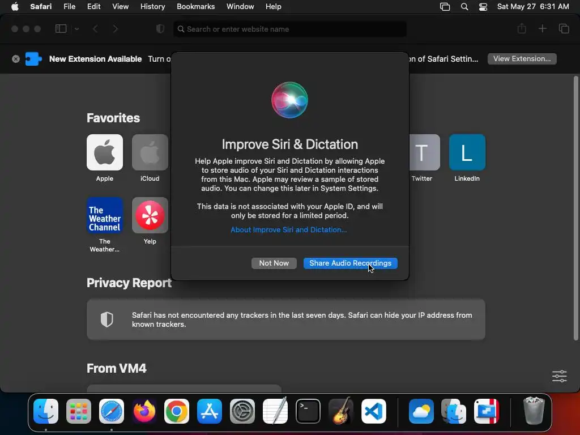Open the Weather app from the Dock
This screenshot has height=435, width=580.
point(421,411)
